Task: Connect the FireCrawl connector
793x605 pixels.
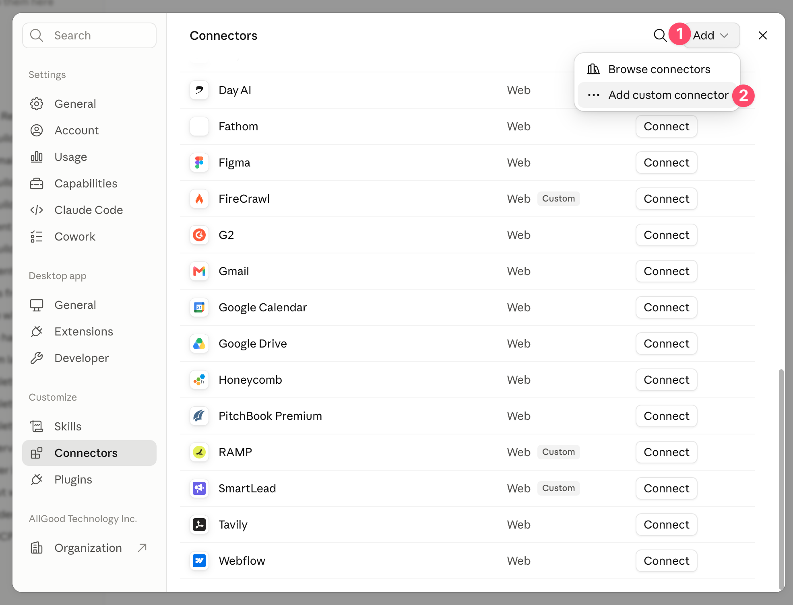Action: point(666,199)
